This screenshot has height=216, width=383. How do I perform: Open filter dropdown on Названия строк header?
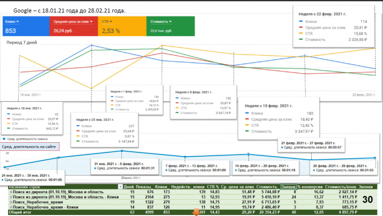[x=120, y=187]
